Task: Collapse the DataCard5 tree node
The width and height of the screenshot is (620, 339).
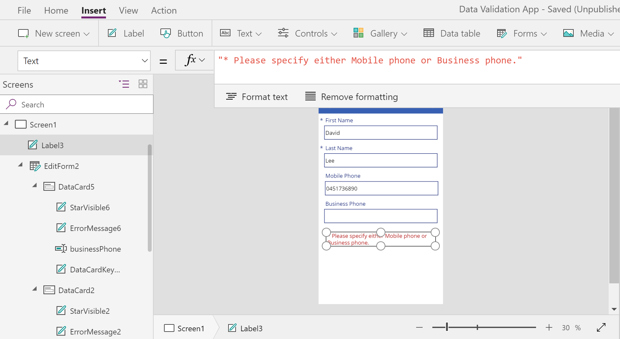Action: 35,186
